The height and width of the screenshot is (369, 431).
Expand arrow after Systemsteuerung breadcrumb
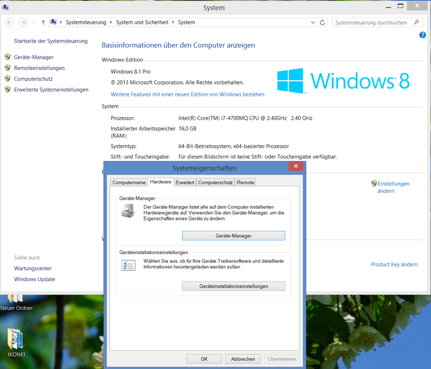click(111, 22)
